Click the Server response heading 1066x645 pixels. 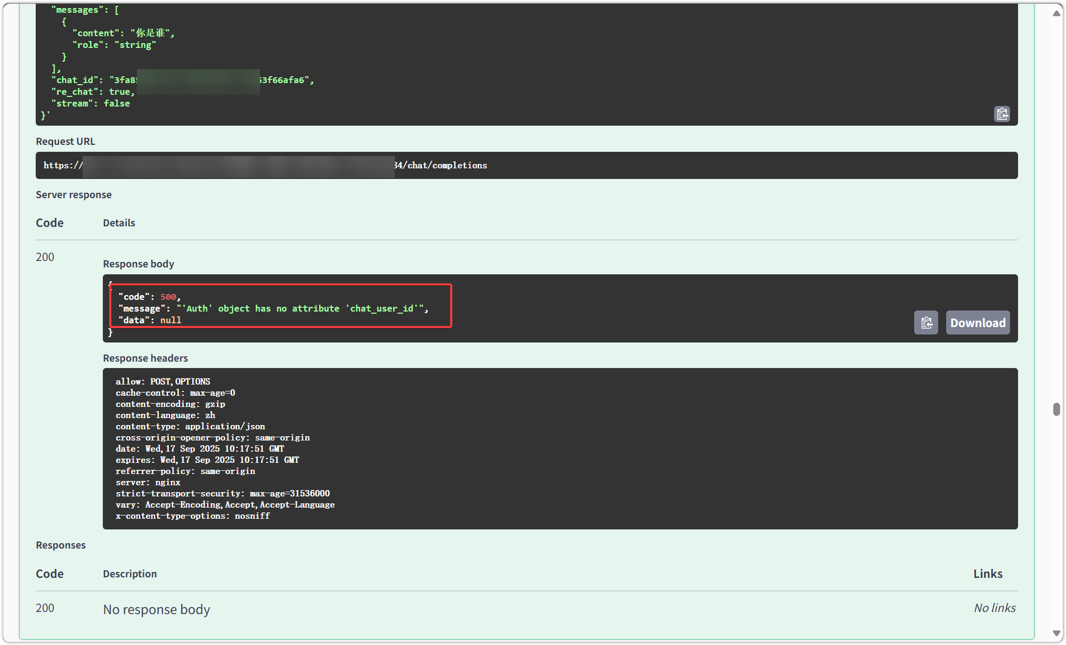[x=74, y=195]
